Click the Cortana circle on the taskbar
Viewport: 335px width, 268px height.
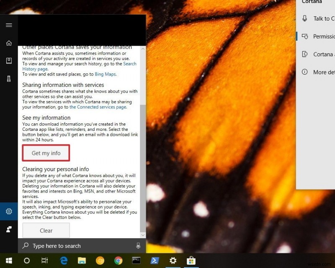click(27, 260)
